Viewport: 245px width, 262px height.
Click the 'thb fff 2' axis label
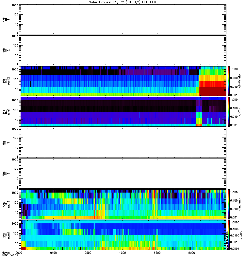tap(6, 50)
